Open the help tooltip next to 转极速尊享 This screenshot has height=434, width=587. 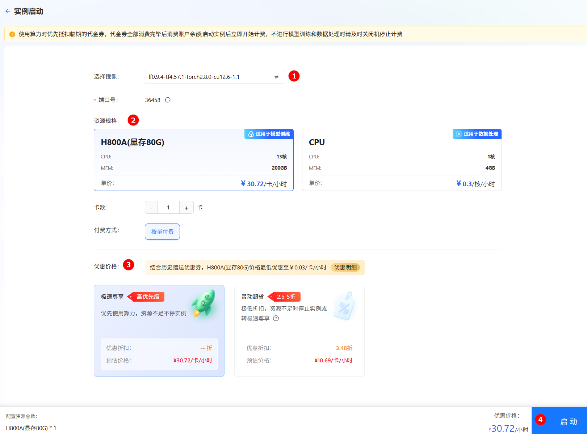click(276, 319)
